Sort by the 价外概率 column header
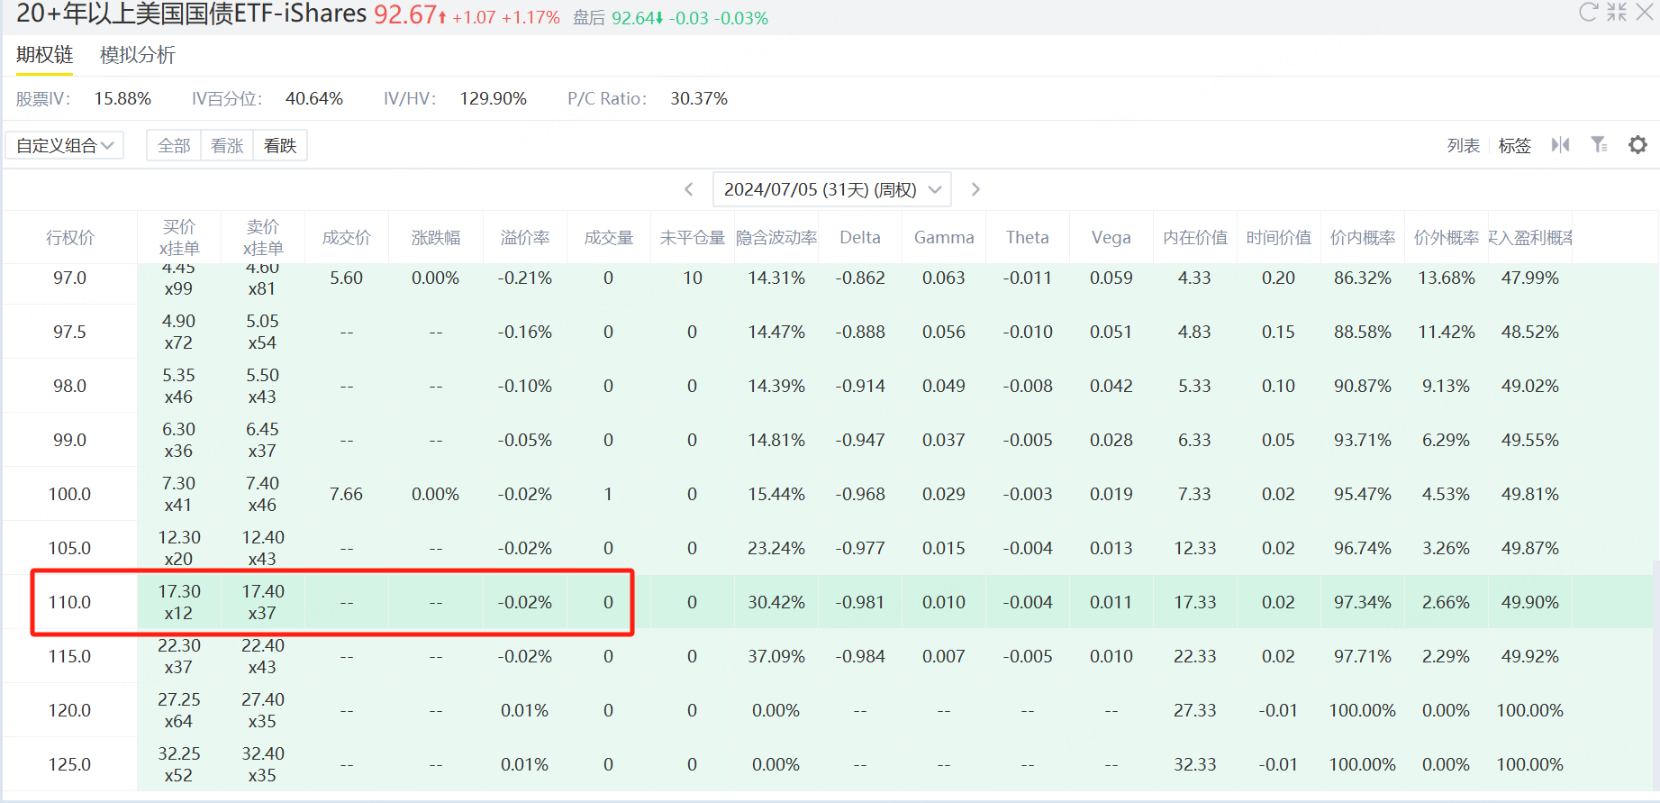 [1447, 238]
